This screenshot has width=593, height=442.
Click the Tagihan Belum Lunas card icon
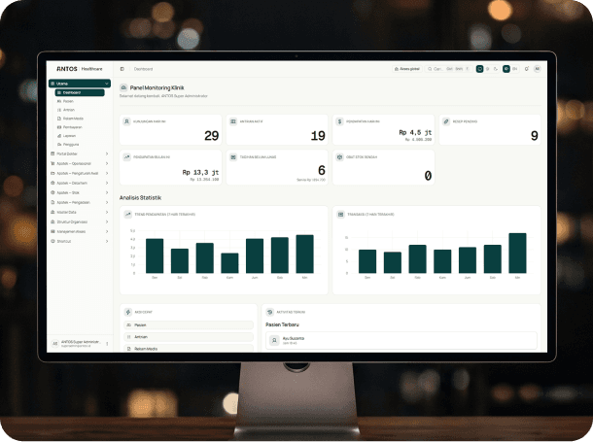tap(233, 156)
